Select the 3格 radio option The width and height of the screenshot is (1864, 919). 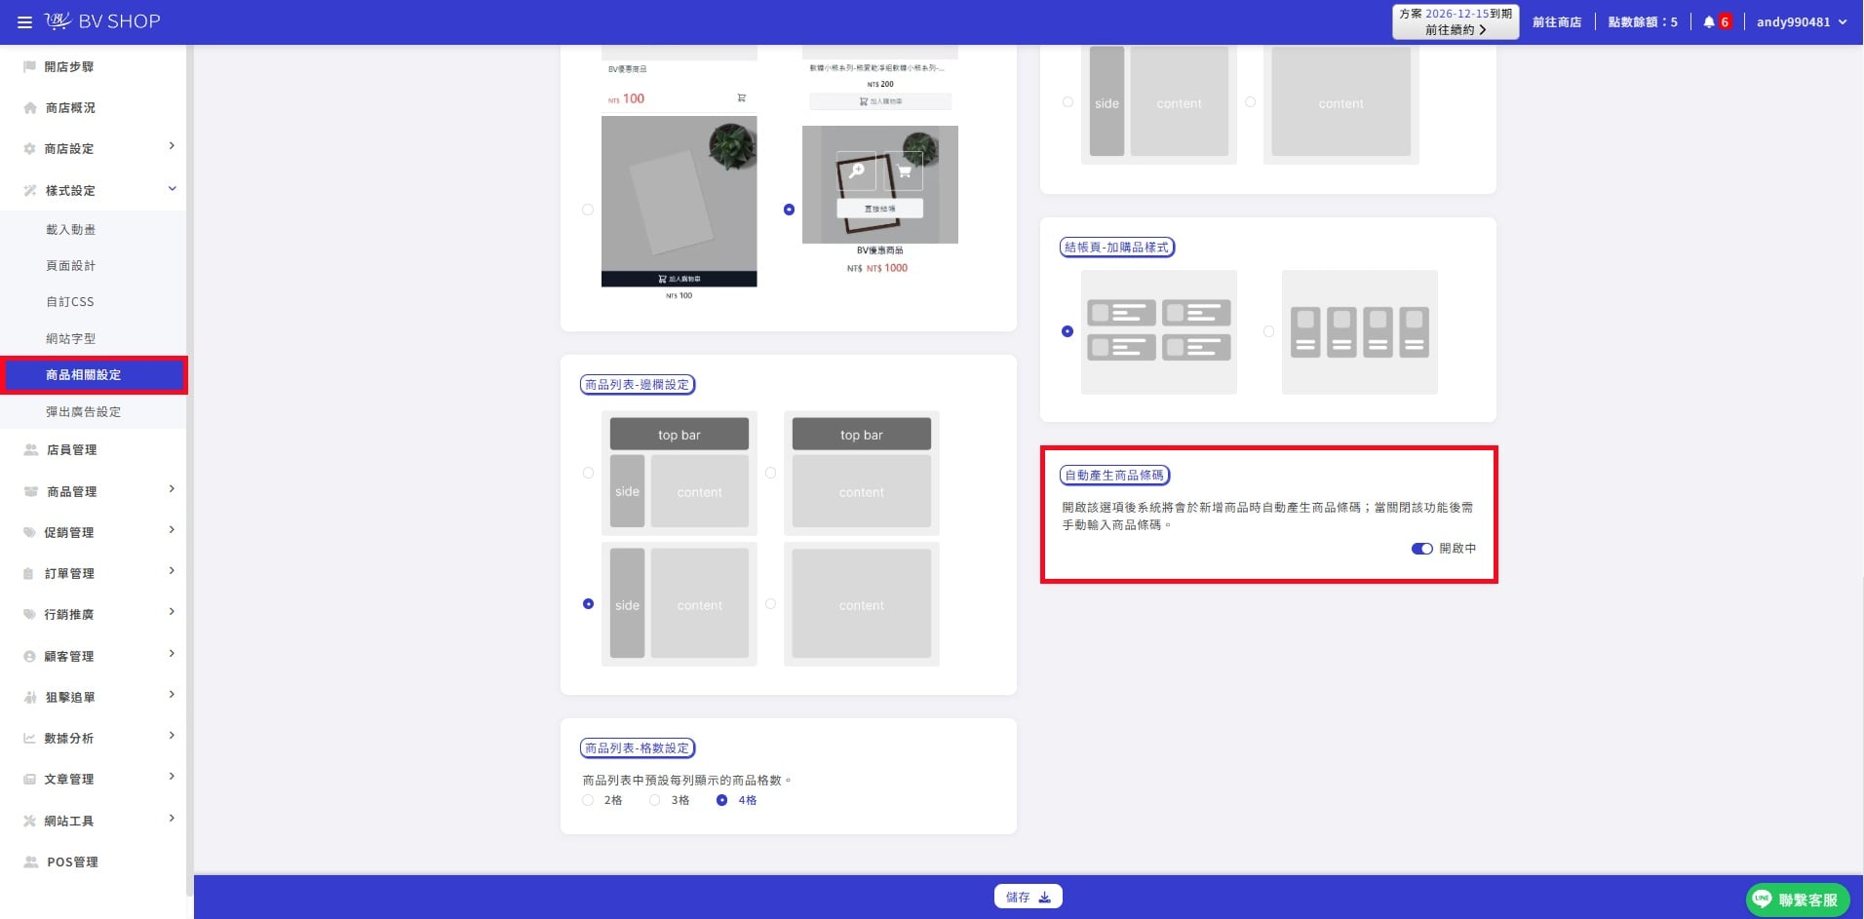[x=655, y=800]
